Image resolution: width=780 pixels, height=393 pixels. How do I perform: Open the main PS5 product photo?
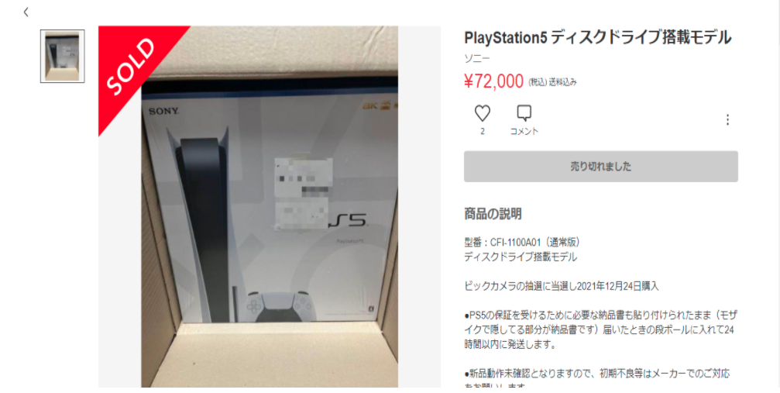269,207
